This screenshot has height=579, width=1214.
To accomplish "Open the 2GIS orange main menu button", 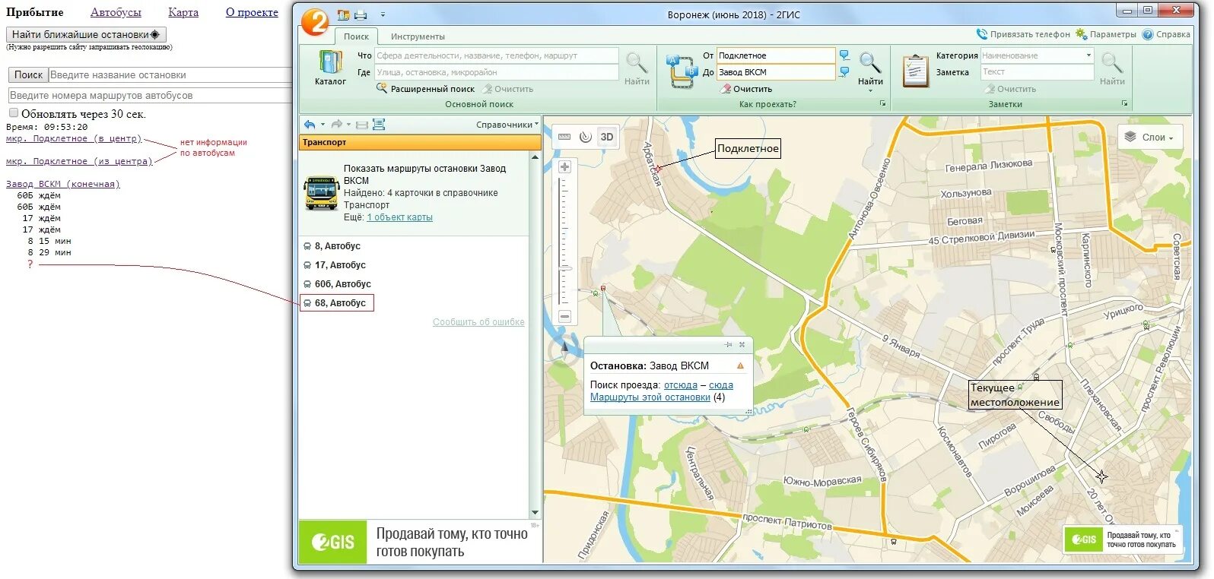I will [314, 22].
